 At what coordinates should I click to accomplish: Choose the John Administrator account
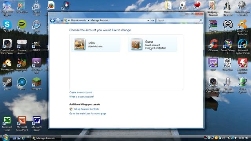click(96, 44)
